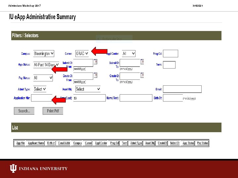Expand the Appl Center dropdown
The width and height of the screenshot is (238, 178).
point(129,54)
